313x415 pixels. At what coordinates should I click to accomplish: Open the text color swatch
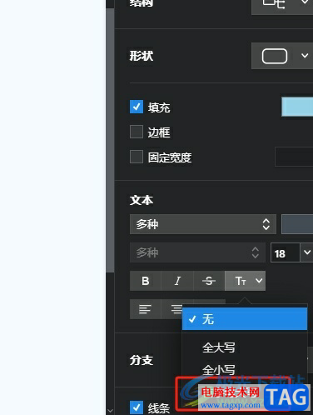[297, 224]
